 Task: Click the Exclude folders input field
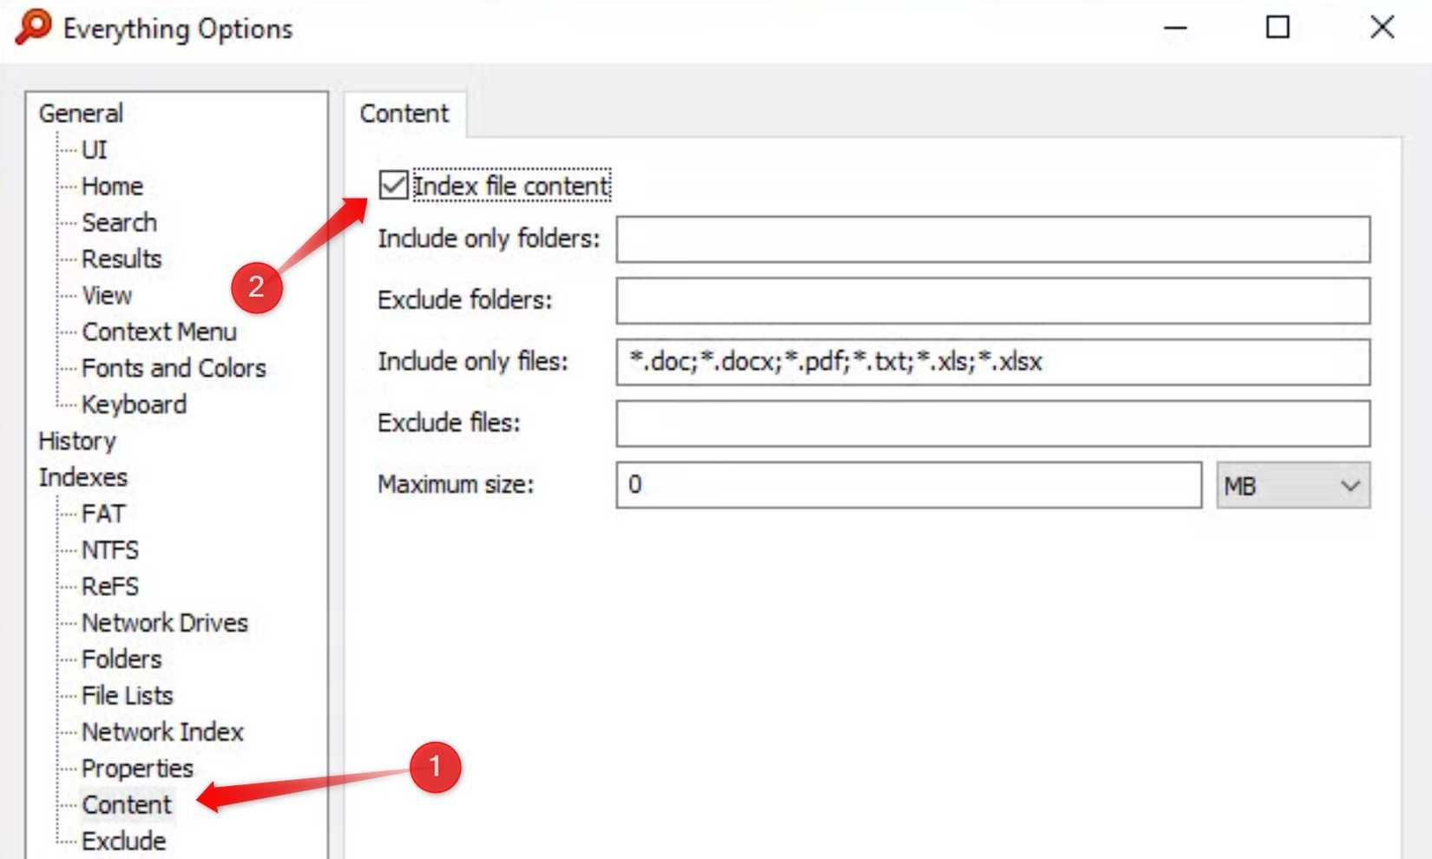pyautogui.click(x=992, y=300)
